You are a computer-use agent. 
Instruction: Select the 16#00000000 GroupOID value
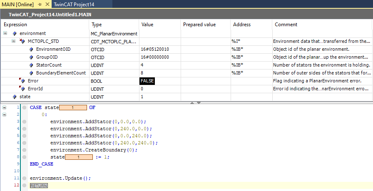point(155,57)
